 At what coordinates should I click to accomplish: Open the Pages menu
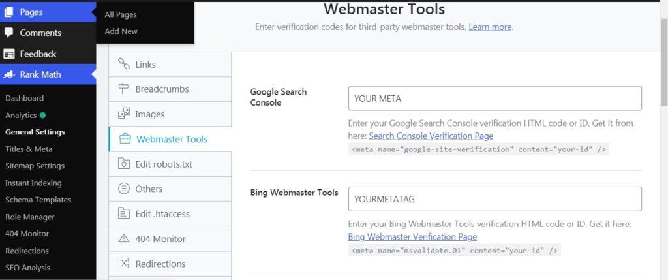click(x=48, y=12)
